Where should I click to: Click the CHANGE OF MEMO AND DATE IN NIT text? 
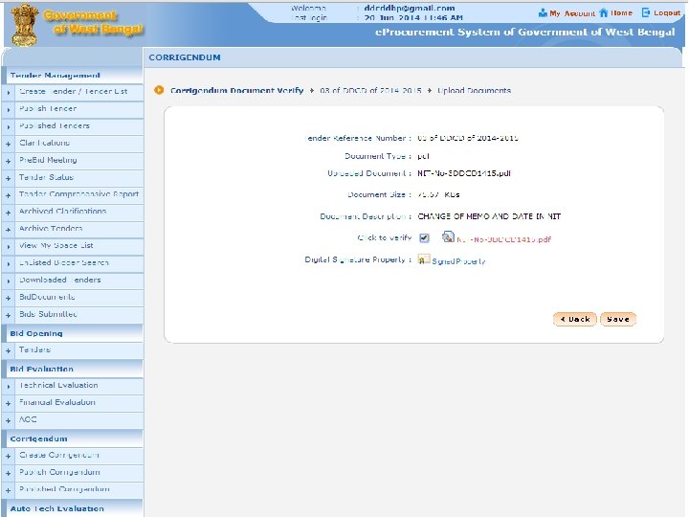pos(489,216)
